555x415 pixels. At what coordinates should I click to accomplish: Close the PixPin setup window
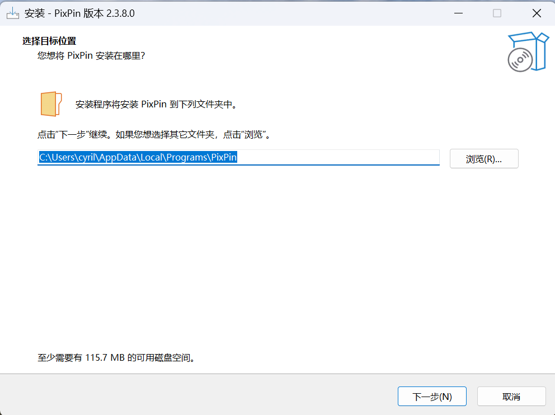(537, 13)
